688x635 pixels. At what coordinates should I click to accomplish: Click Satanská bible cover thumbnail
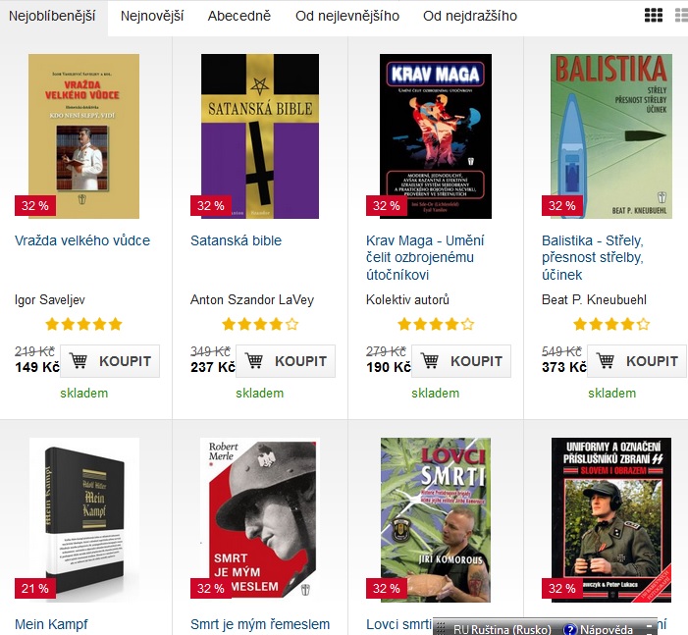(x=260, y=136)
